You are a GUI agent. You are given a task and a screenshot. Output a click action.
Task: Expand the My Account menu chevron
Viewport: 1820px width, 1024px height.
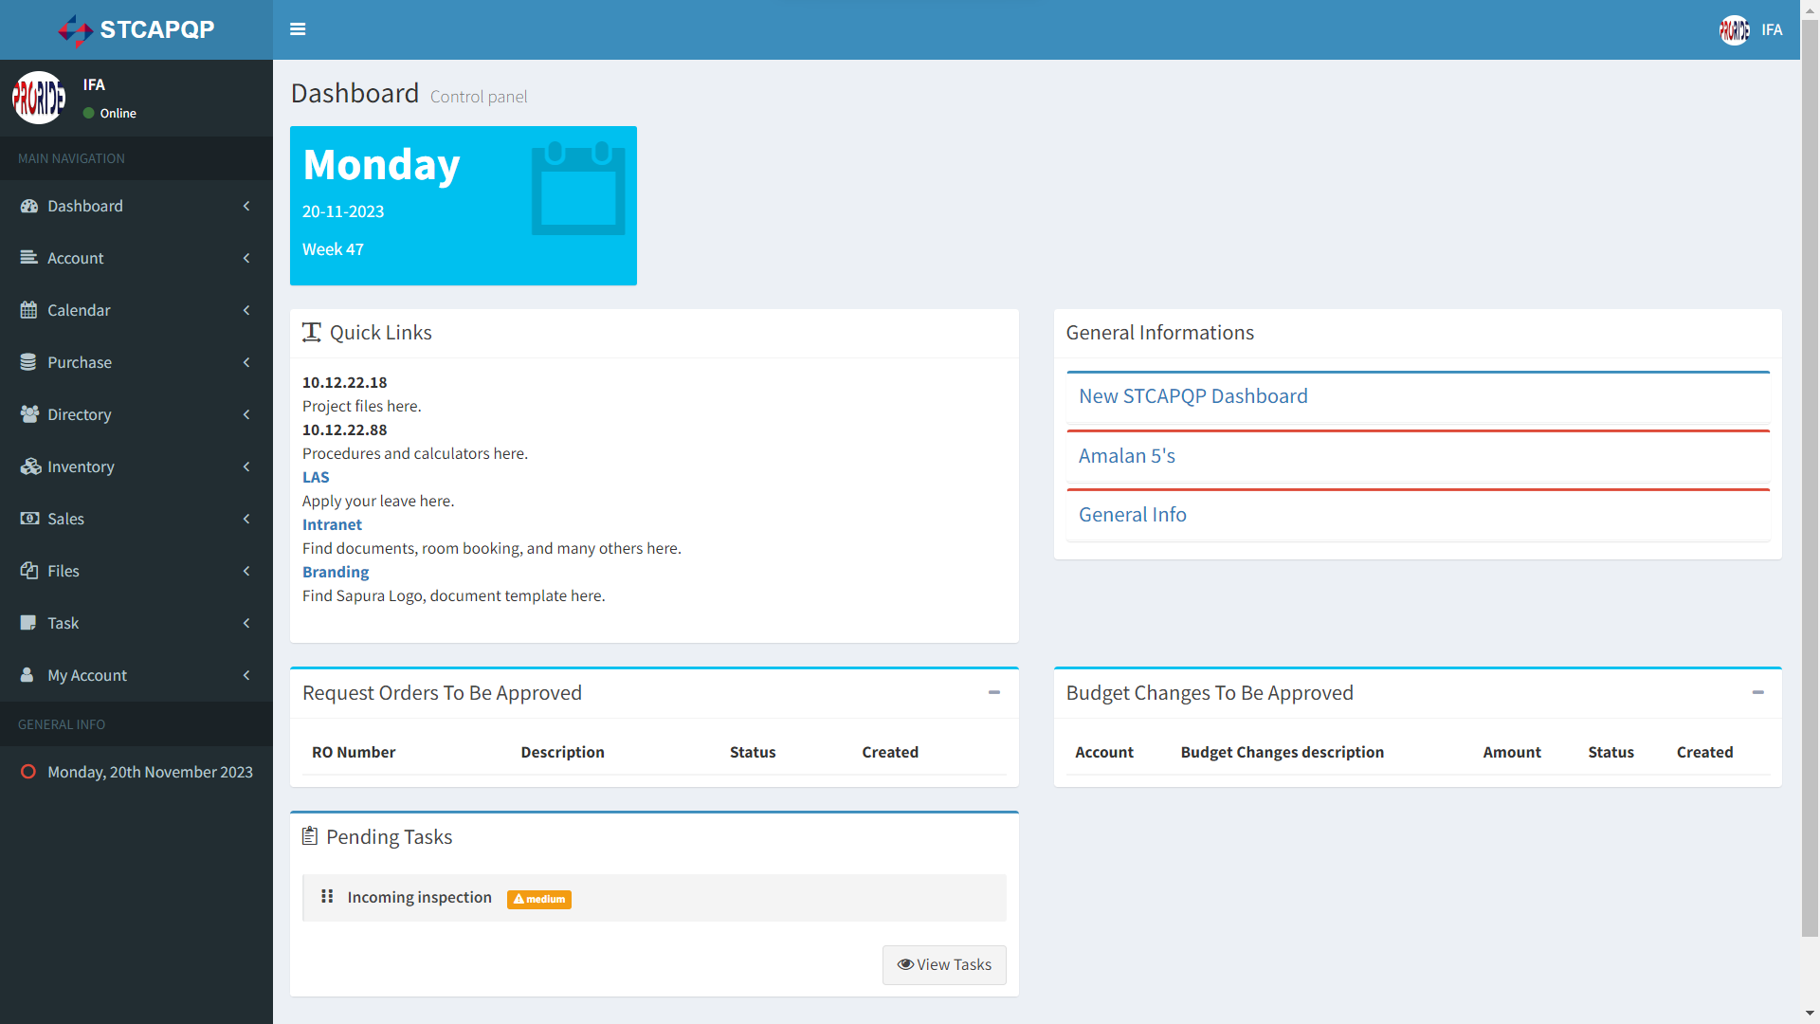tap(246, 675)
